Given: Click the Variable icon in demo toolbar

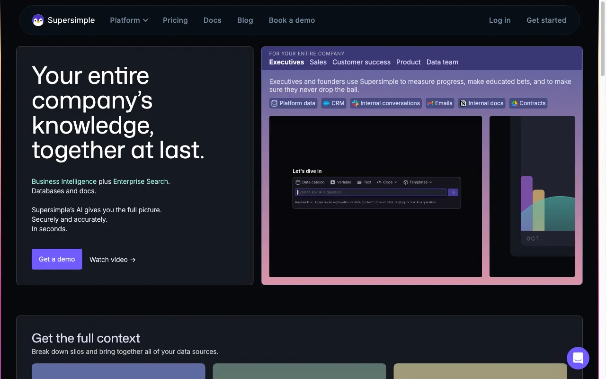Looking at the screenshot, I should 333,182.
